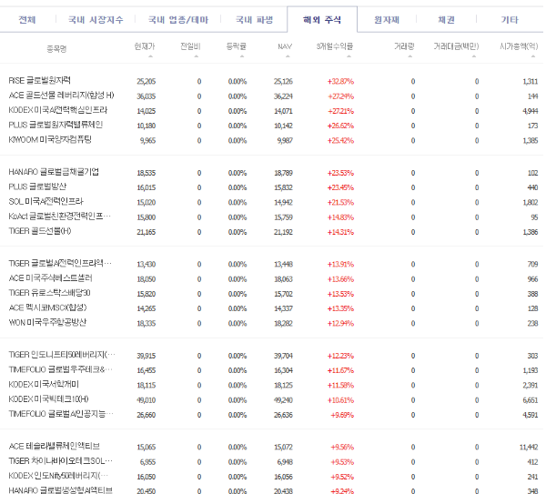Open SOL 미국AI전력인프라 link

pos(46,202)
